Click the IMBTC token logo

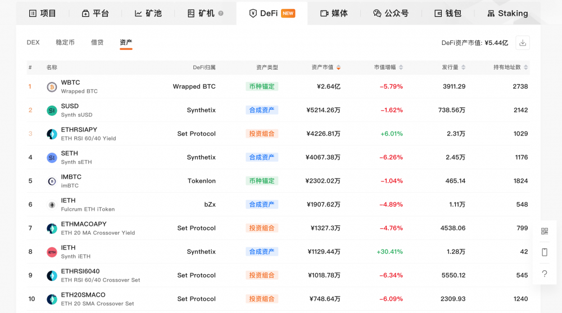52,182
